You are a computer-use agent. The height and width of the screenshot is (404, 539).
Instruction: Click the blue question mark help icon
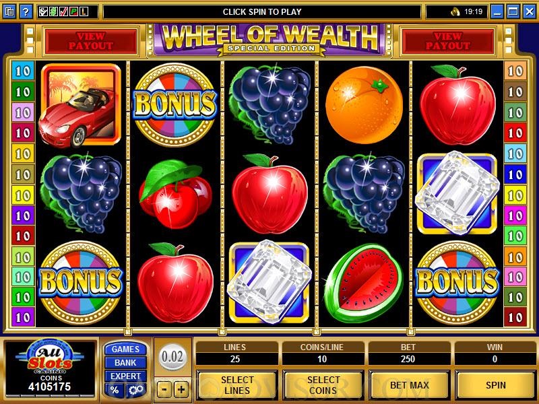coord(26,12)
